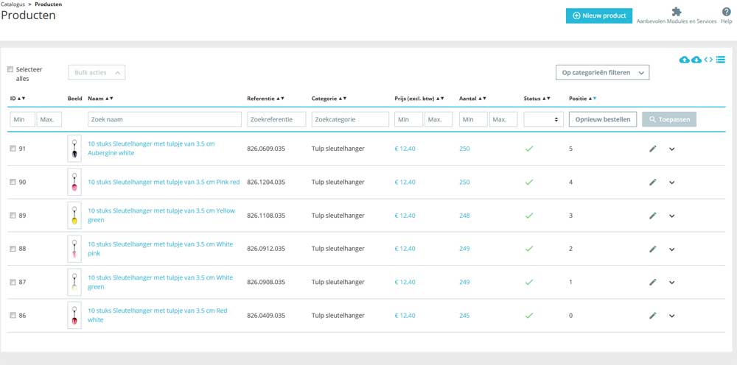Viewport: 737px width, 365px height.
Task: Expand the Bulk acties dropdown
Action: click(x=97, y=72)
